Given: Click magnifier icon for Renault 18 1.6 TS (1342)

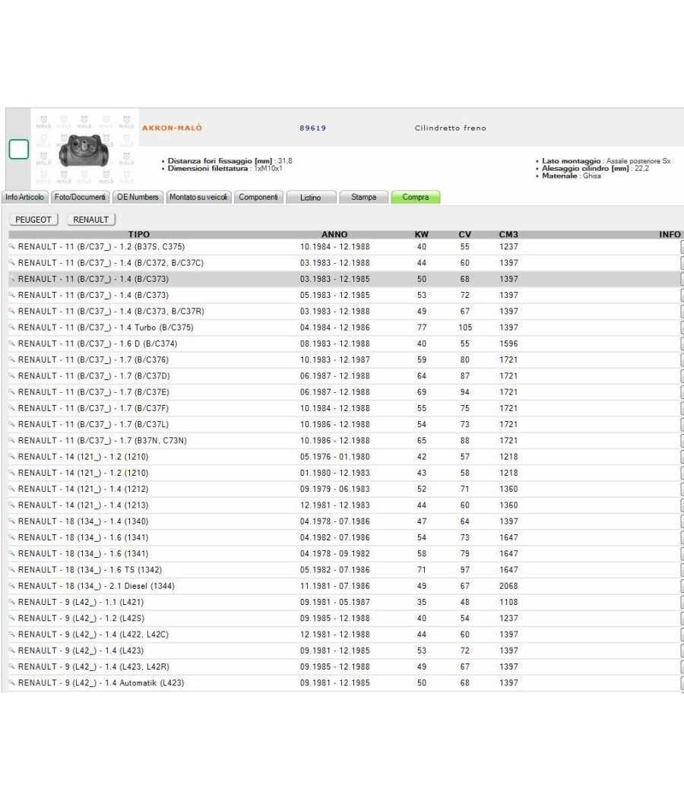Looking at the screenshot, I should [x=11, y=569].
